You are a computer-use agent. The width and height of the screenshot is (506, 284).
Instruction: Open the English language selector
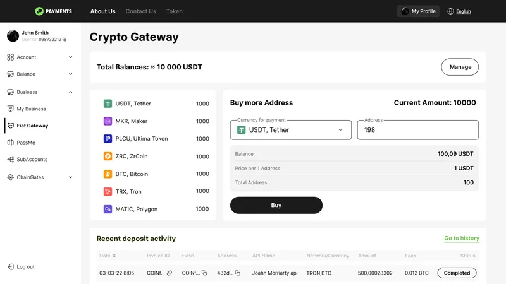point(464,11)
